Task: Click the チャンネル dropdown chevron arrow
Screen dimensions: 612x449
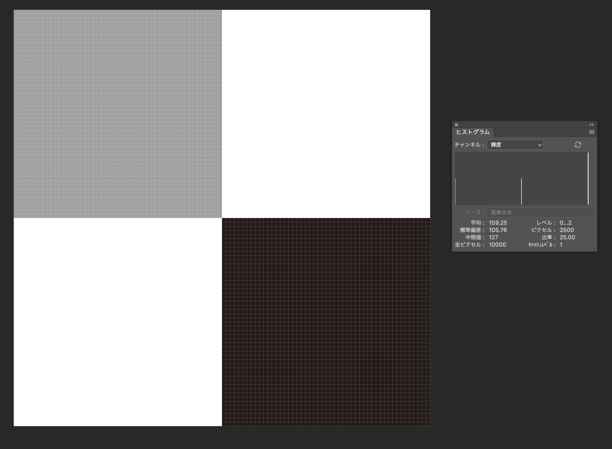Action: 540,145
